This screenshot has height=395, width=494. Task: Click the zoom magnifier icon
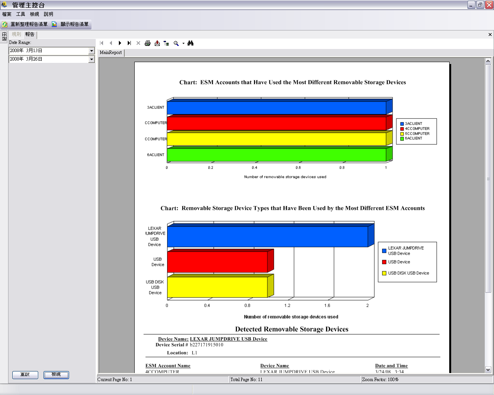pyautogui.click(x=176, y=43)
